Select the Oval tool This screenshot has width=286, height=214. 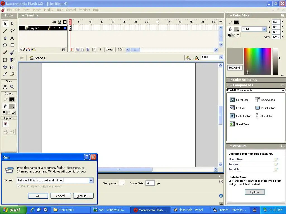click(x=5, y=45)
